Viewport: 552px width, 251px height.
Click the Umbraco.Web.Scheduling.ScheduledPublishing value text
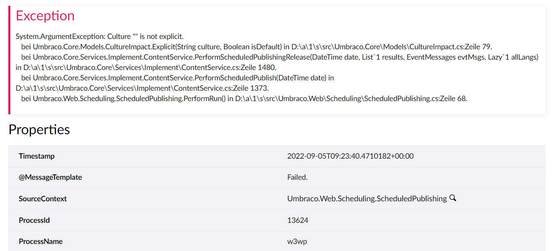[367, 199]
